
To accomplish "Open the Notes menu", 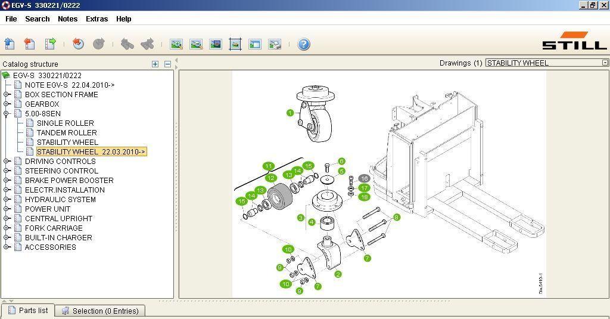I will click(68, 18).
